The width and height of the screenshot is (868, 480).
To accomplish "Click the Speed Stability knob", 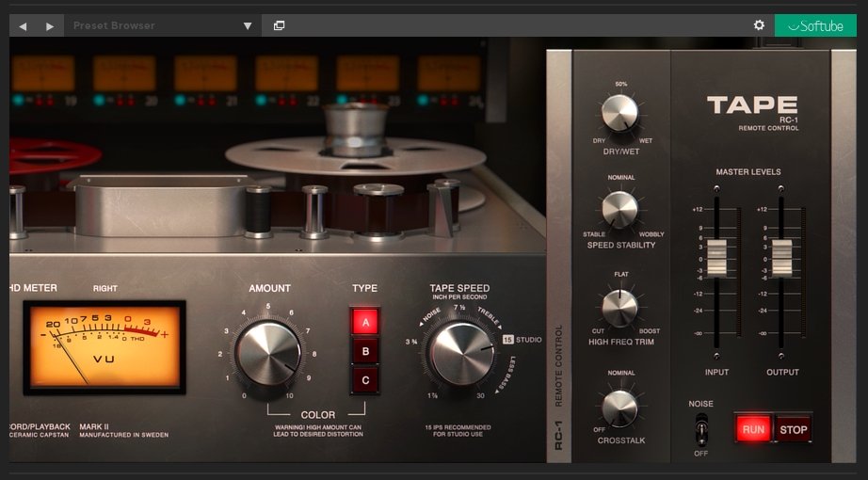I will click(x=620, y=210).
